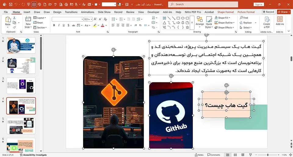Click the Reset slide button

click(38, 23)
